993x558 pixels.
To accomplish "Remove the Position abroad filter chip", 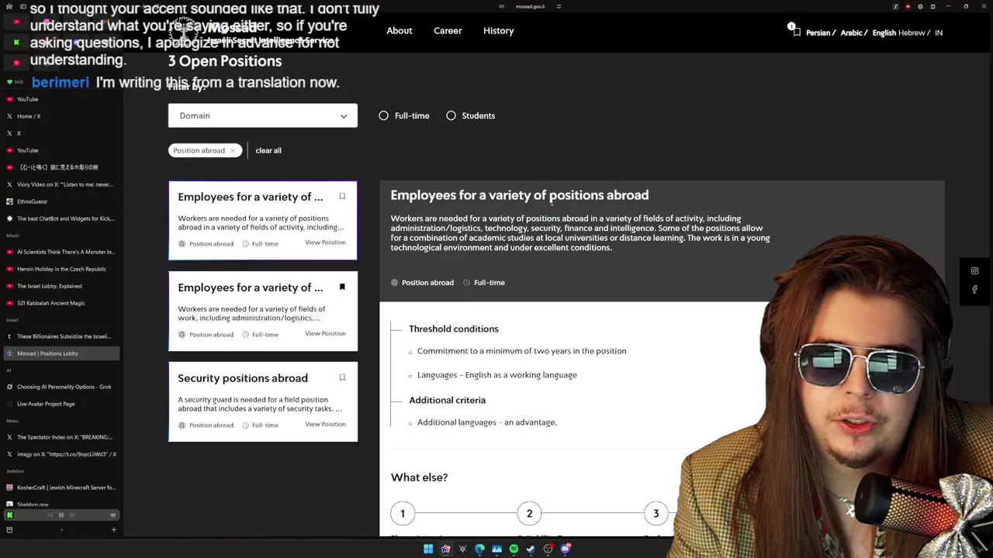I will coord(232,150).
